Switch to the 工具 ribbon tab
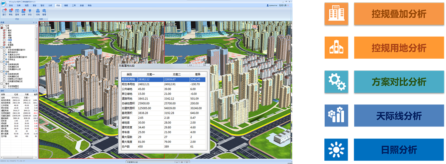 [x=74, y=5]
